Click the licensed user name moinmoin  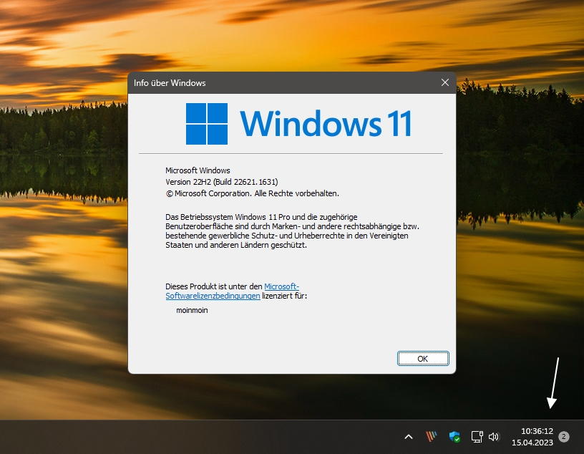pos(192,311)
